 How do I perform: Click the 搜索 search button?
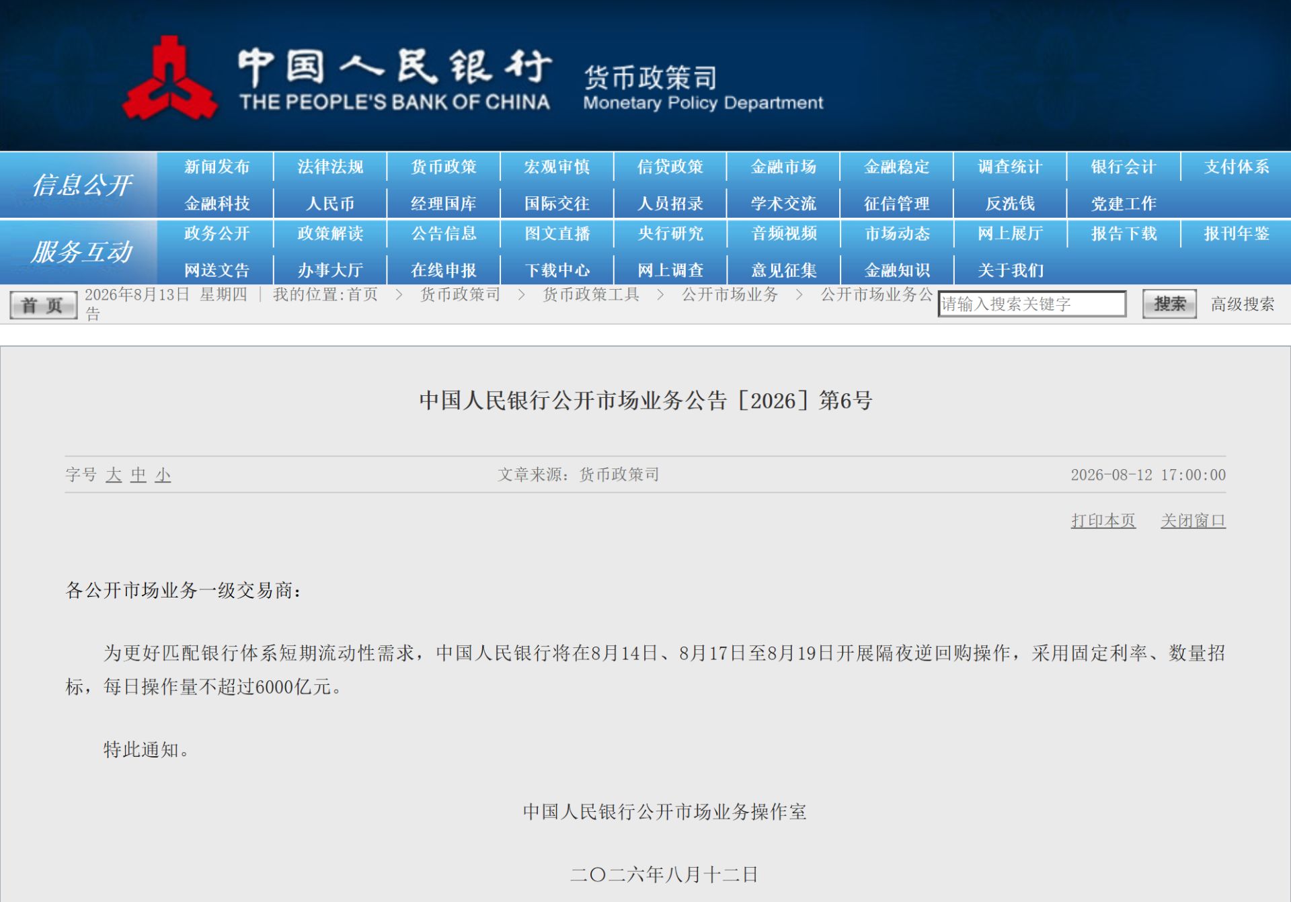(1169, 304)
